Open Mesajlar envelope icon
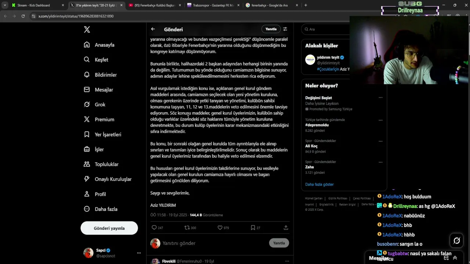Screen dimensions: 470x264 [x=87, y=89]
